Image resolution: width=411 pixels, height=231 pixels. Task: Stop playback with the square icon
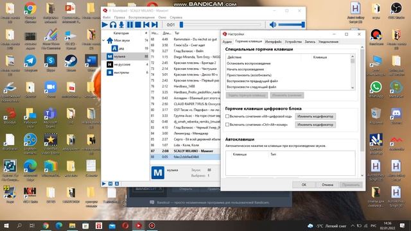[x=138, y=24]
